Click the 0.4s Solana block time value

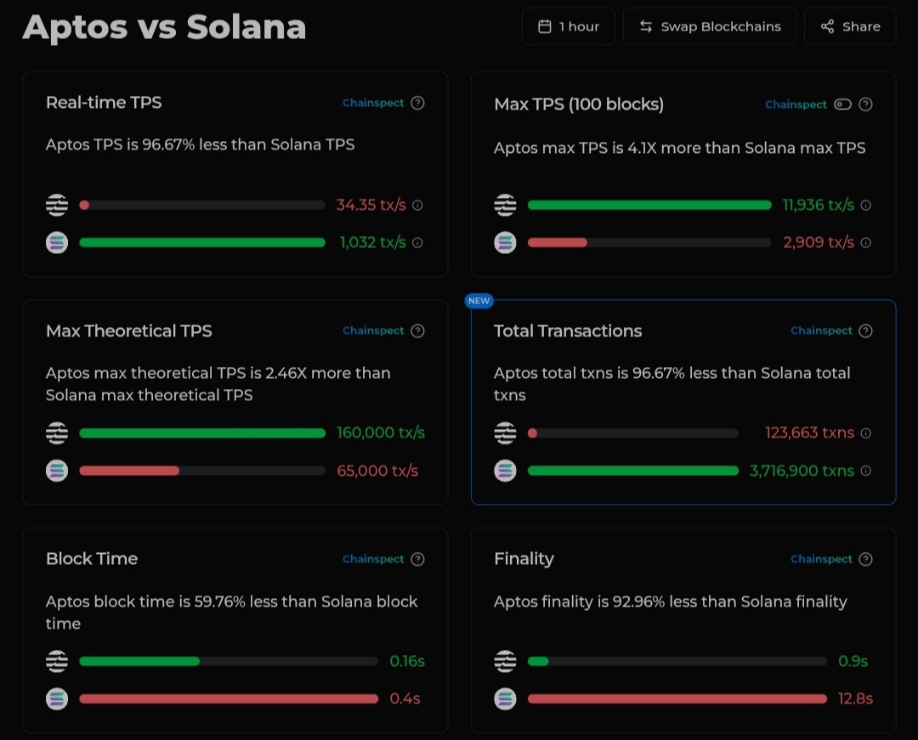[405, 698]
